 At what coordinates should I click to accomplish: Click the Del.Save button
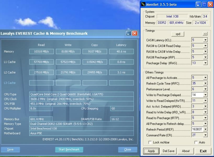pyautogui.click(x=168, y=151)
